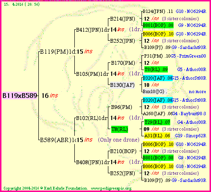This screenshot has height=192, width=211.
Task: Click the B214(JPN) ancestor entry
Action: 123,19
